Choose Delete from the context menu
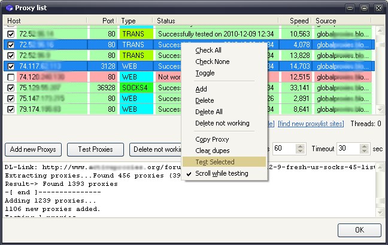This screenshot has height=245, width=388. point(224,100)
